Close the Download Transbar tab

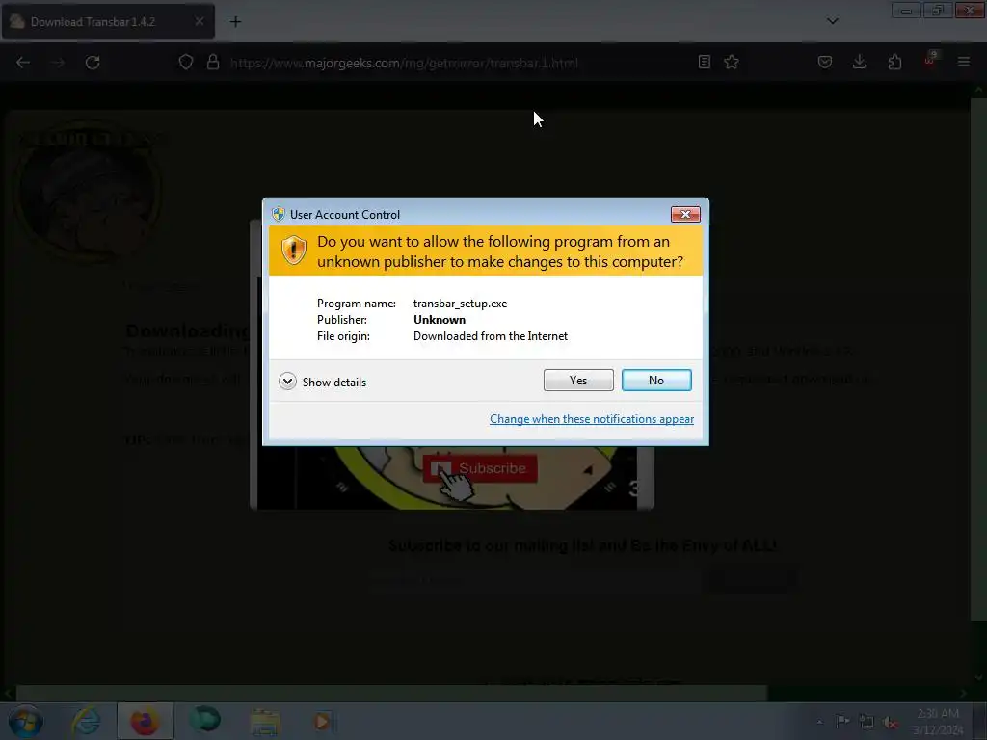coord(200,21)
